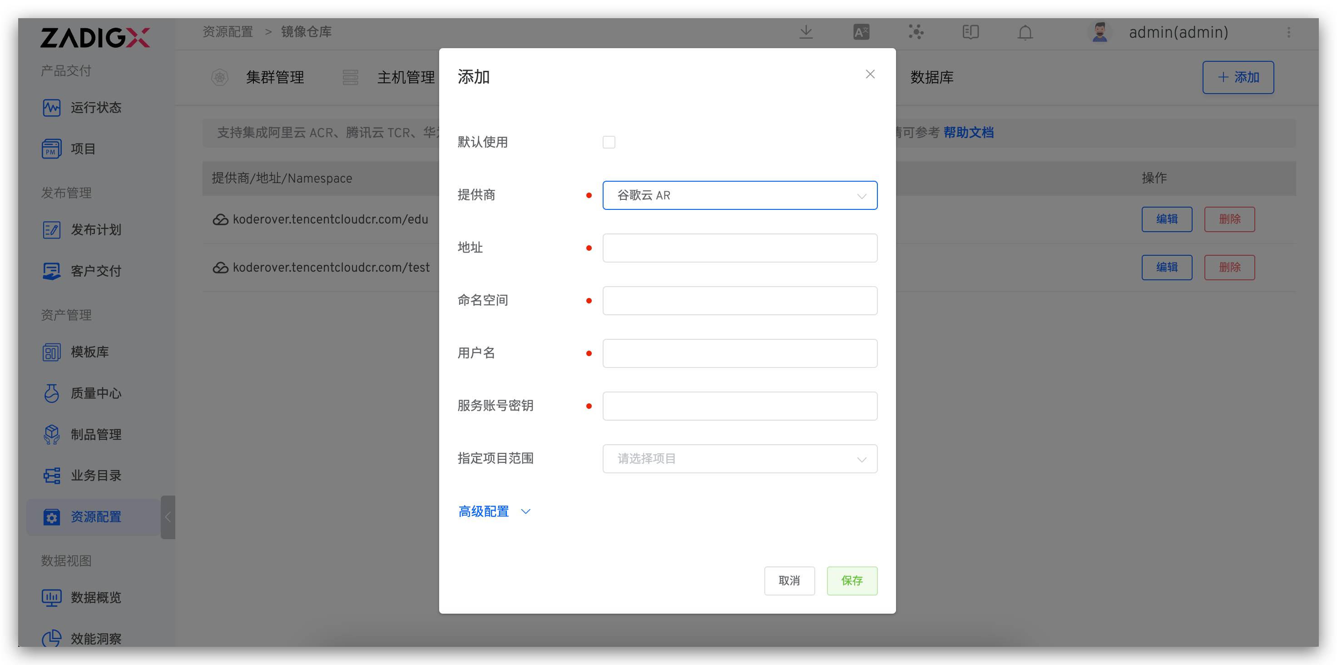Open the 提供商 dropdown
This screenshot has height=665, width=1337.
click(740, 195)
